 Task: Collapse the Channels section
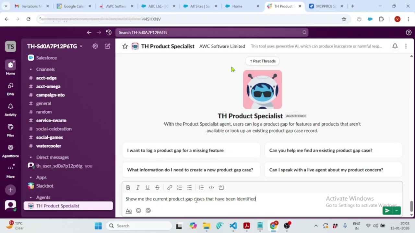click(x=31, y=69)
